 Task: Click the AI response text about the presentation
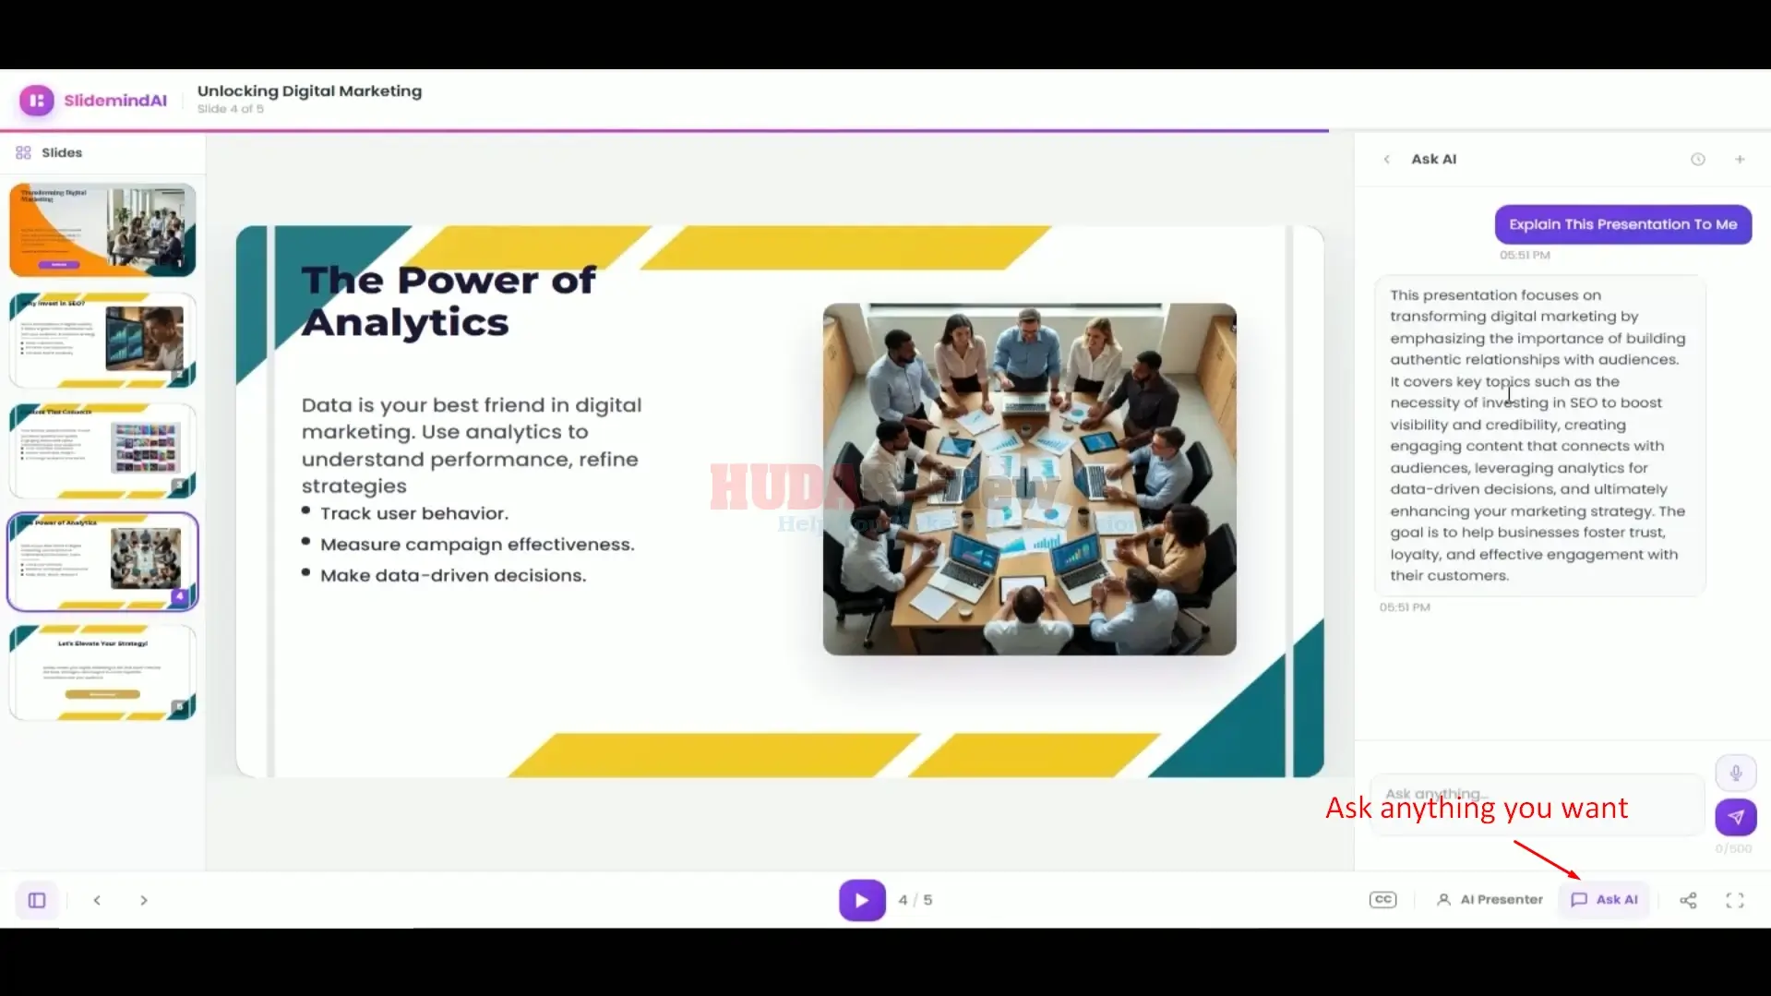1538,435
